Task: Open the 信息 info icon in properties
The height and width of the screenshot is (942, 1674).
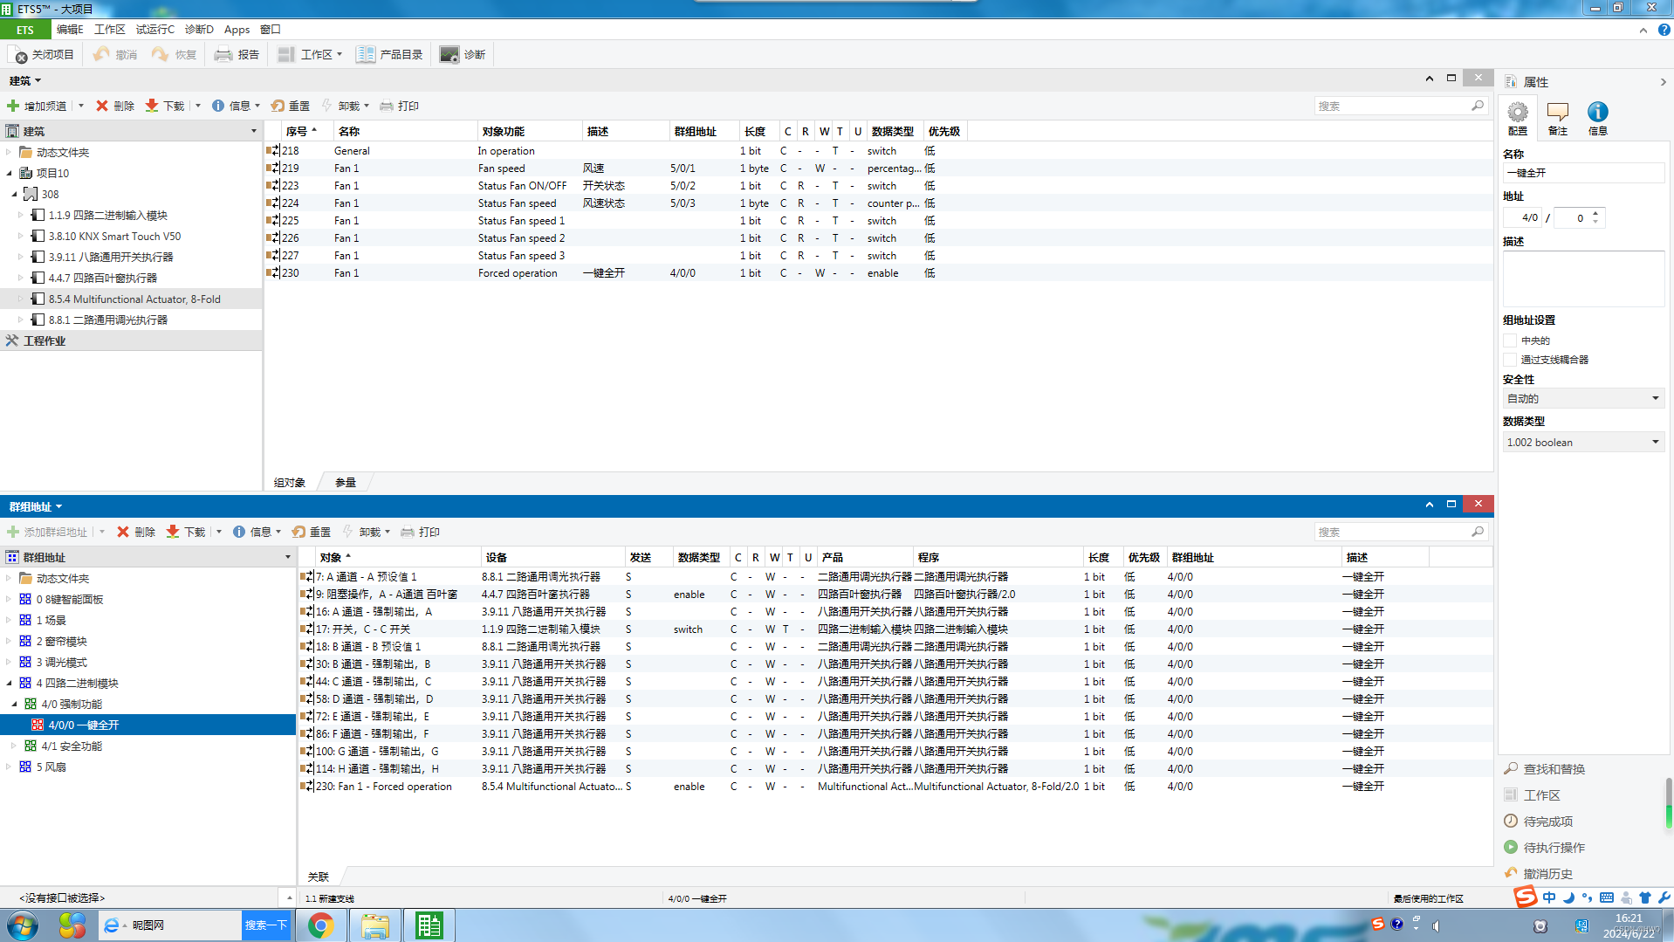Action: pyautogui.click(x=1597, y=113)
